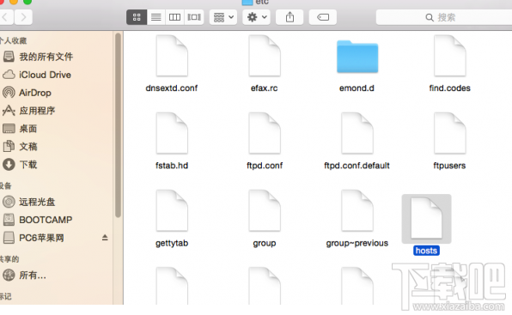
Task: Click the sidebar scrollbar
Action: [x=118, y=125]
